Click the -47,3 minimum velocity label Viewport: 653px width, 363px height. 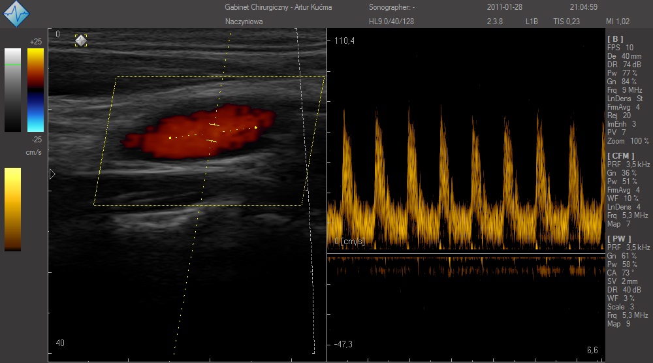point(343,344)
